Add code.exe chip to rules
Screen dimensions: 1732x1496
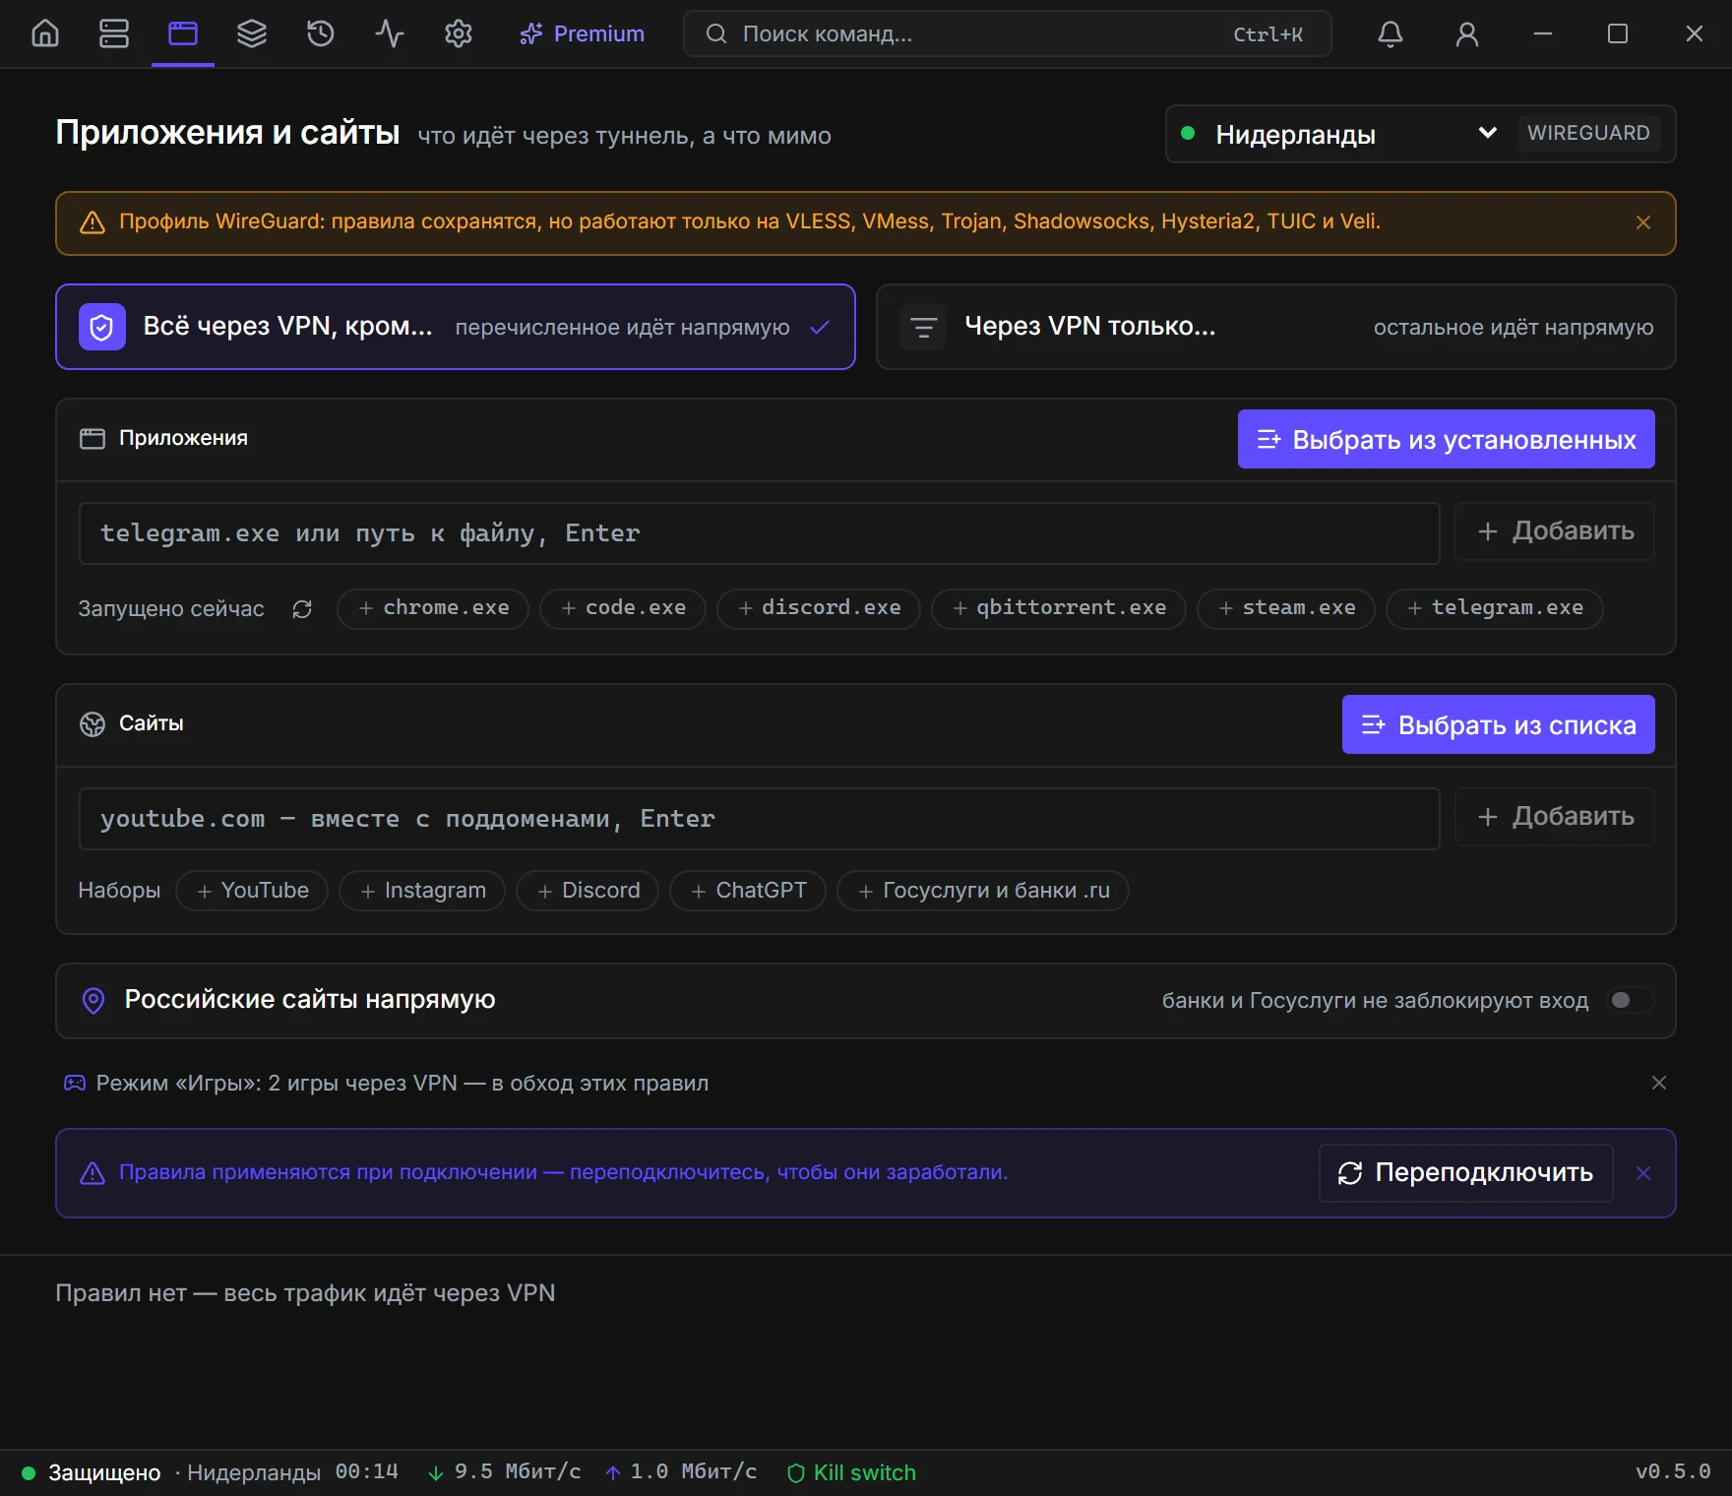click(x=623, y=608)
